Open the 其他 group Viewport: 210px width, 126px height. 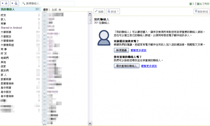click(3, 62)
